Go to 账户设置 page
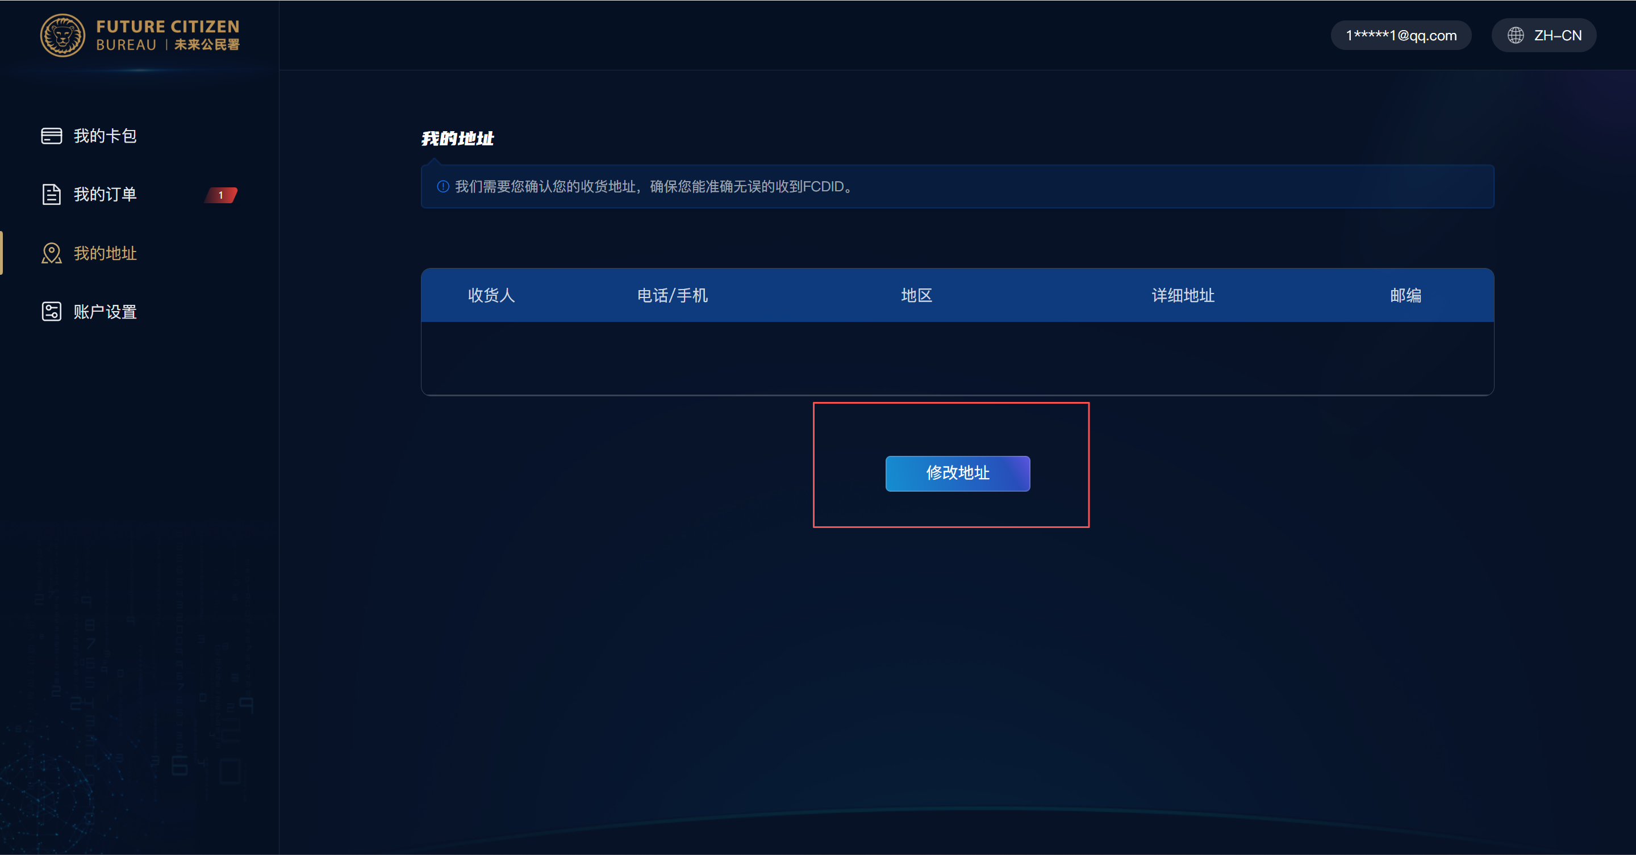Image resolution: width=1636 pixels, height=855 pixels. (106, 312)
